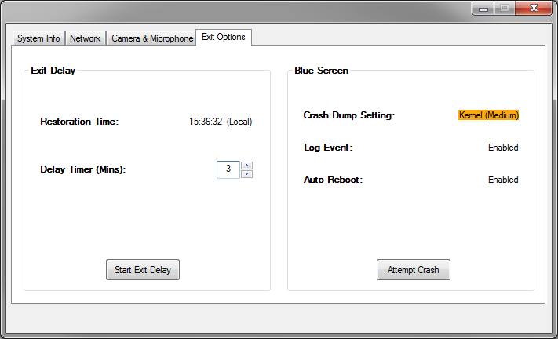Click the Exit Delay group heading

(x=53, y=71)
